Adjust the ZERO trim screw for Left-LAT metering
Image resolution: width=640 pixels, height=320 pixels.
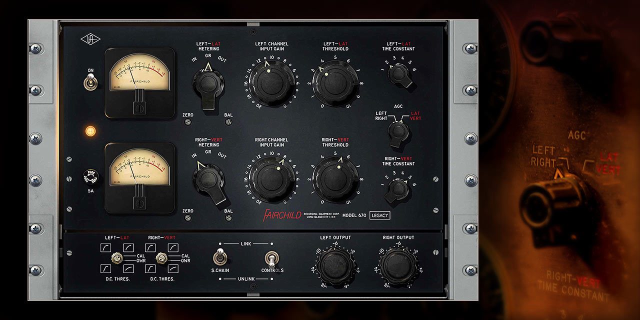pos(188,121)
